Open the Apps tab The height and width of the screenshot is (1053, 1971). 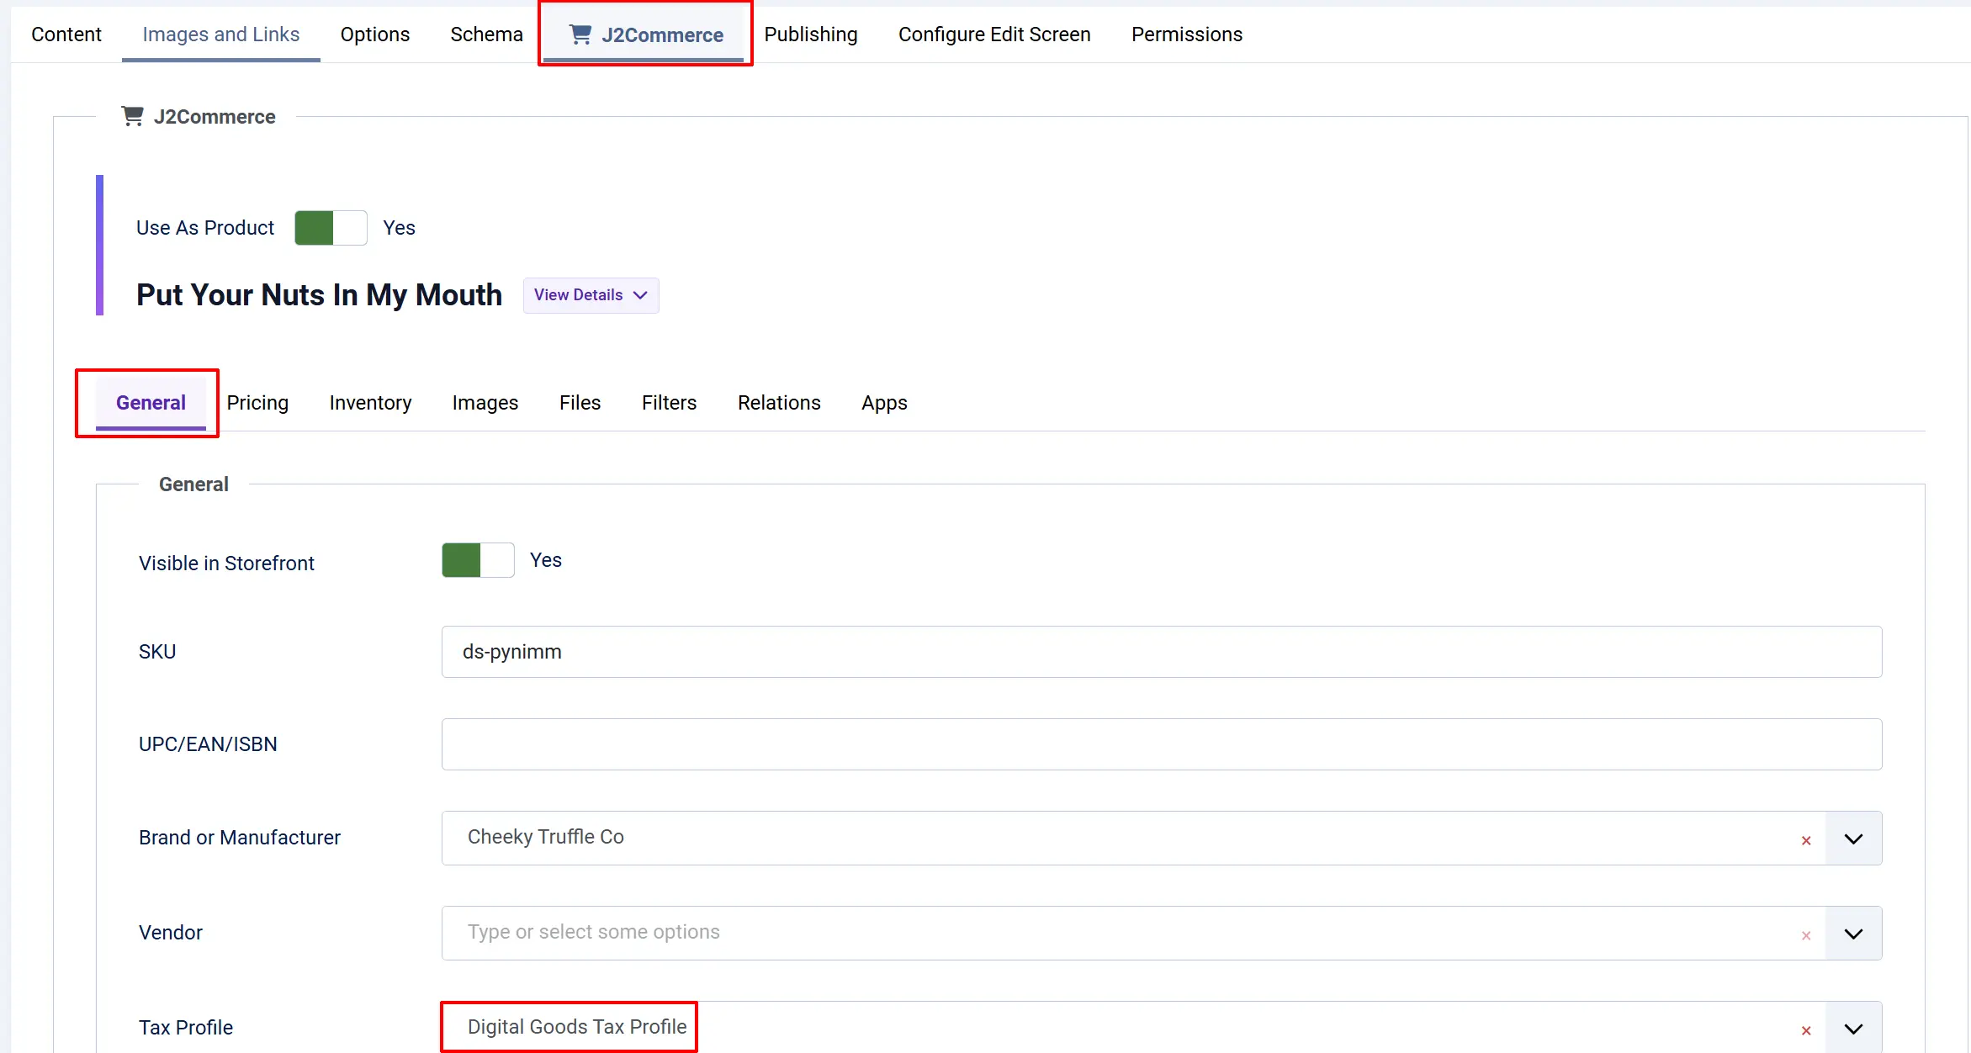coord(884,403)
